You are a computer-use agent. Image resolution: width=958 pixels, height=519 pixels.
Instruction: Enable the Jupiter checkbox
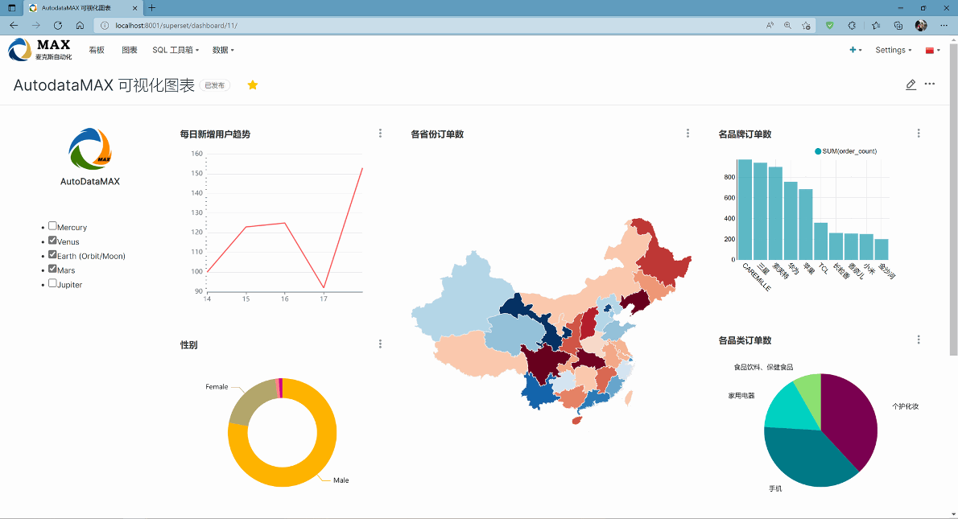(53, 283)
